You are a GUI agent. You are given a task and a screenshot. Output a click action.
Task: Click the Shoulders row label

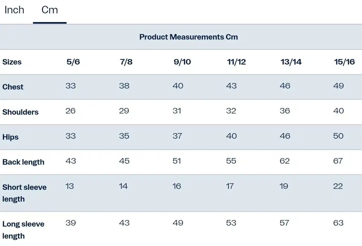tap(21, 112)
